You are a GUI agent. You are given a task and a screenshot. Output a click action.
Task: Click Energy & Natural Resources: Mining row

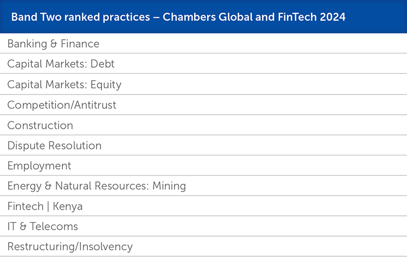point(203,185)
